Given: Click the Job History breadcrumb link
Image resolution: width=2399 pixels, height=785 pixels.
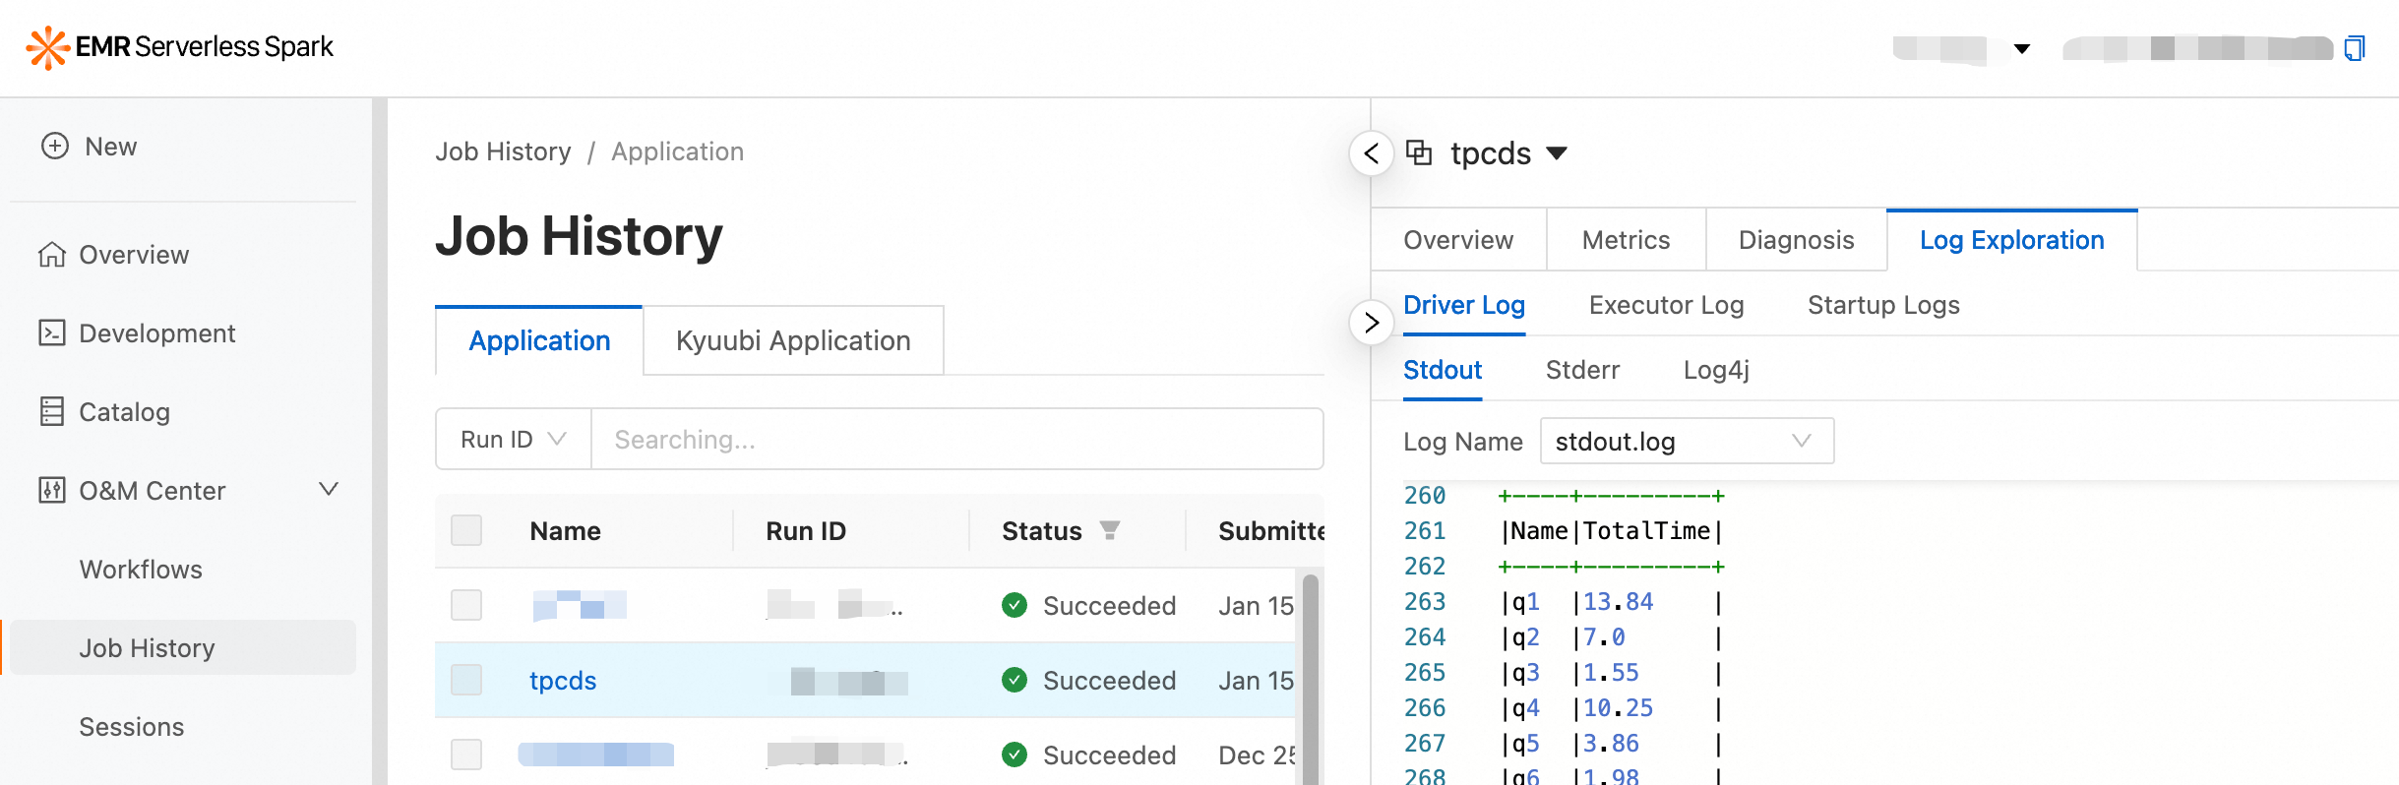Looking at the screenshot, I should [503, 151].
